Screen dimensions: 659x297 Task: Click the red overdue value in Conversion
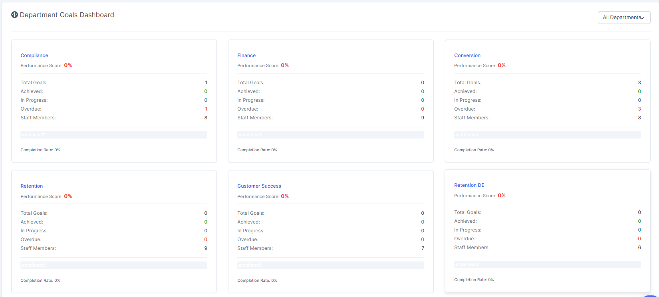[639, 109]
